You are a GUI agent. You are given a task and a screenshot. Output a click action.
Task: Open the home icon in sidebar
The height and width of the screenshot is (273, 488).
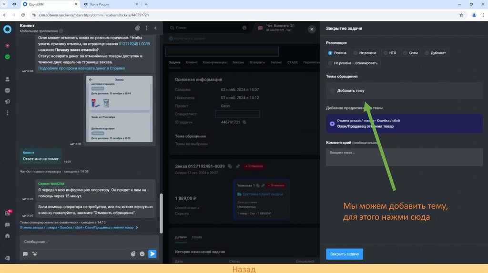coord(8,236)
